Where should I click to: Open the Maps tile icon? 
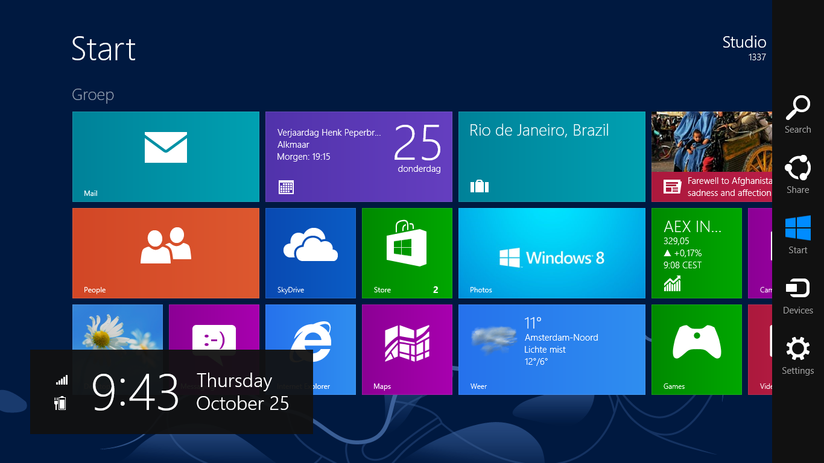click(x=407, y=344)
